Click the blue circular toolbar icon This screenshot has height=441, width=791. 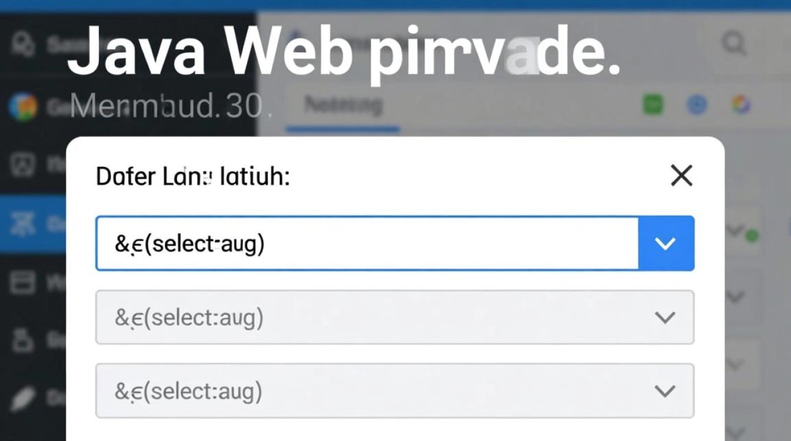tap(697, 105)
